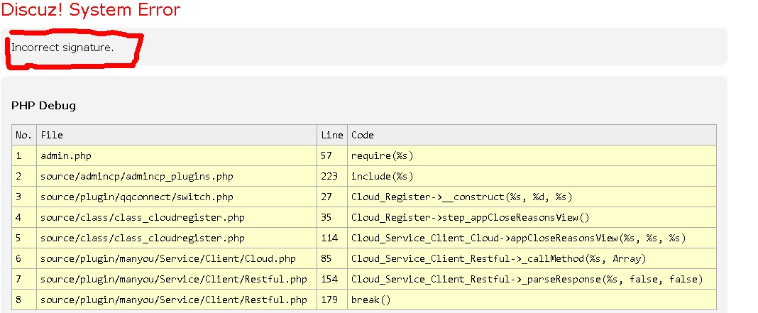This screenshot has width=758, height=313.
Task: Click row number 7 cell
Action: (x=24, y=279)
